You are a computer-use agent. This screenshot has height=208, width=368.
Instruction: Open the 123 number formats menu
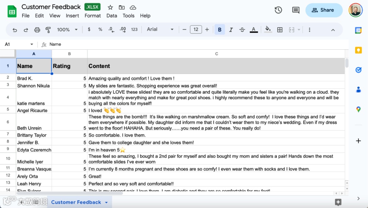tap(134, 30)
